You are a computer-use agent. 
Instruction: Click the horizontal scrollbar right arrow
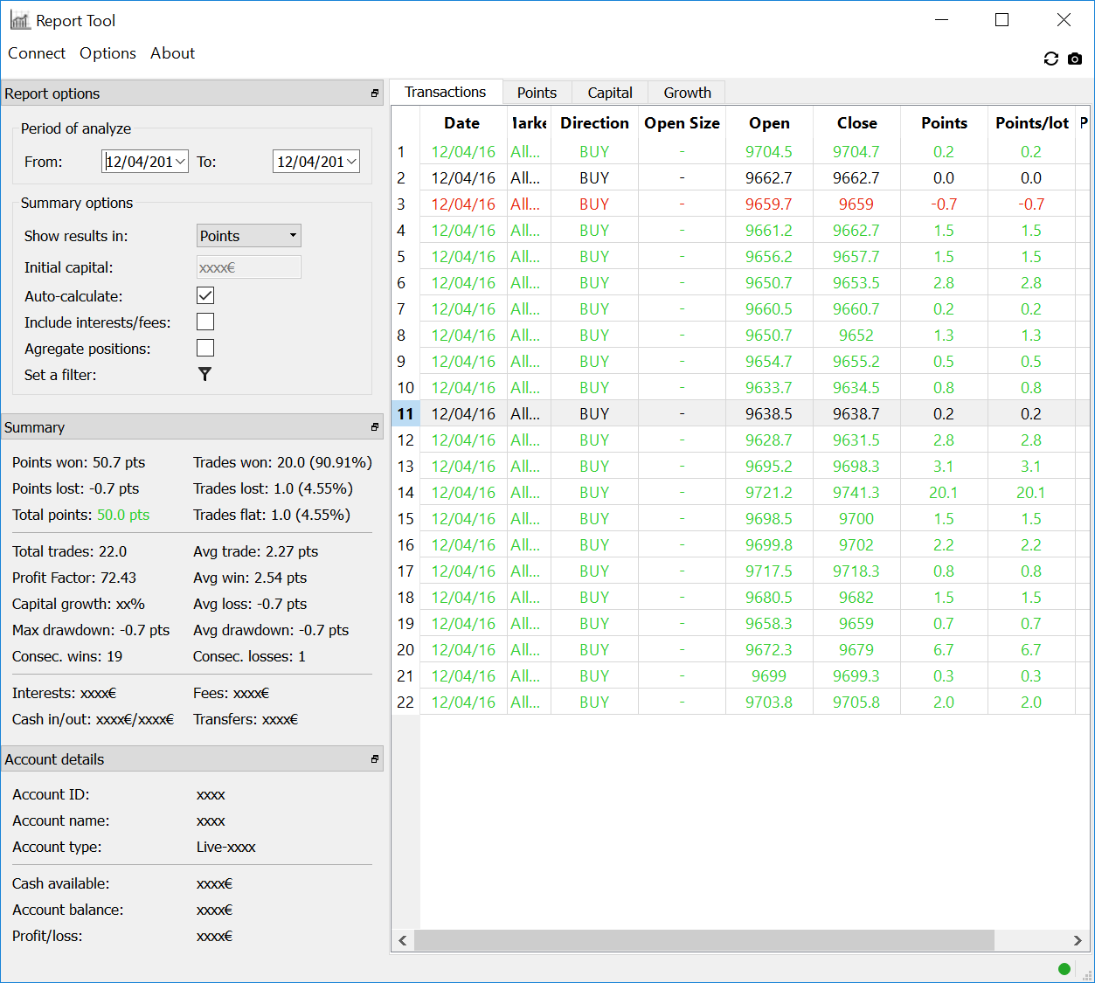click(1078, 940)
